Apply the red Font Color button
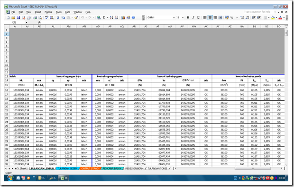The width and height of the screenshot is (294, 187). [x=281, y=18]
